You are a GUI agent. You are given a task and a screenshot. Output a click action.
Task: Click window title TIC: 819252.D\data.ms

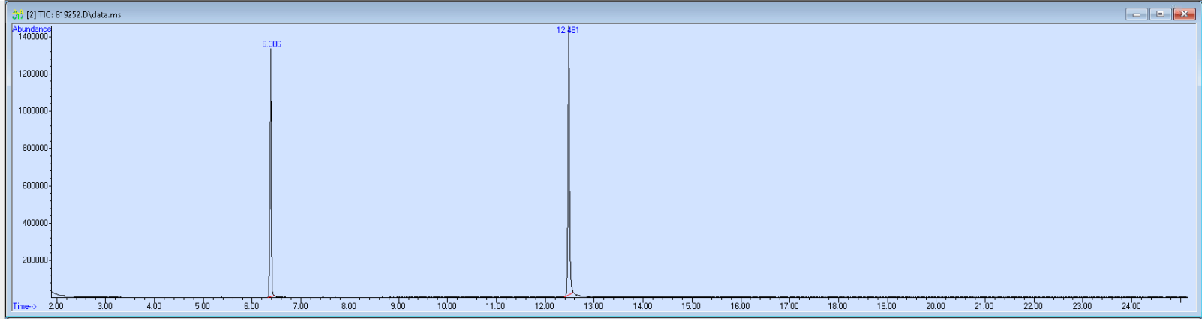pyautogui.click(x=74, y=14)
